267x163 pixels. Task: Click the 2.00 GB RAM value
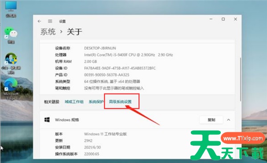click(90, 61)
